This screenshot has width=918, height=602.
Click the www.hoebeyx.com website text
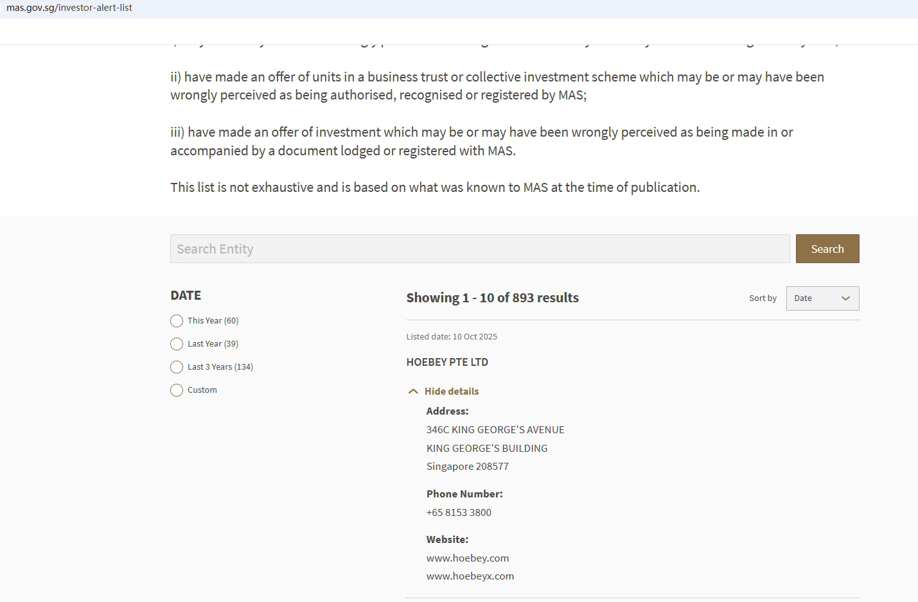point(470,576)
